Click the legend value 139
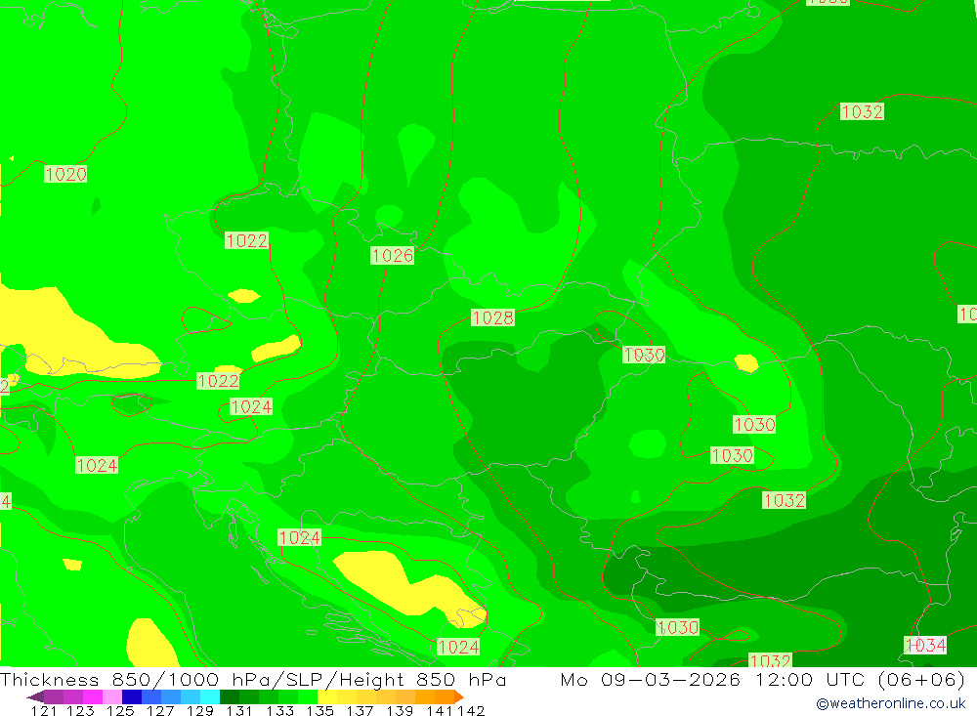The image size is (977, 716). 400,710
